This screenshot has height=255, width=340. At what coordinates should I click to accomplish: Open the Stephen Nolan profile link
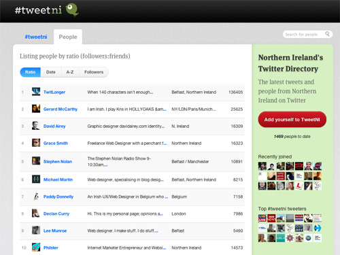[58, 161]
